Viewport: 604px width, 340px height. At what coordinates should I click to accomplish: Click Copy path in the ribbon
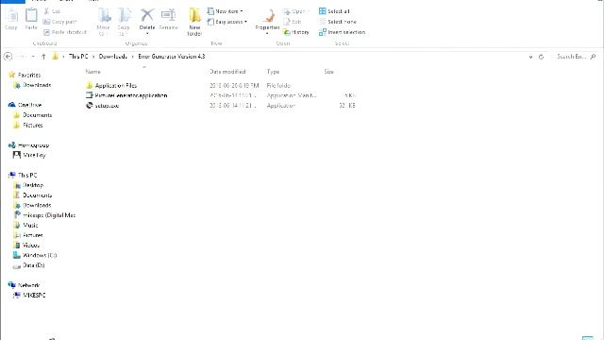point(60,22)
